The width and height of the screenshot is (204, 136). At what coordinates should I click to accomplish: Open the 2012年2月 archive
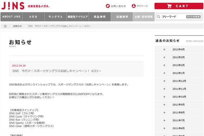click(179, 65)
